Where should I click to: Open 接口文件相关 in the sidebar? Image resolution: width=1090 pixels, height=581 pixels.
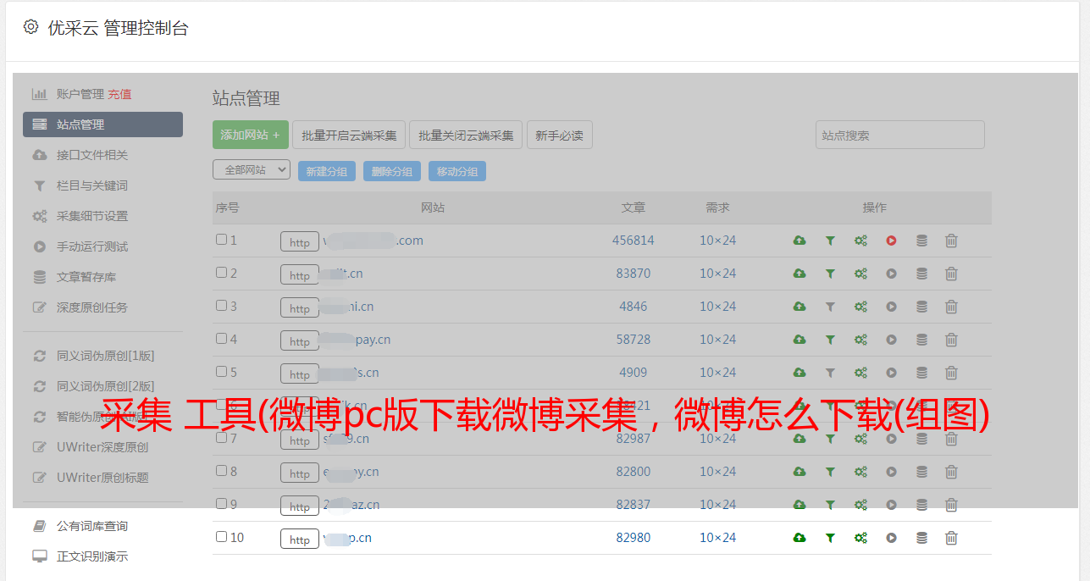(x=92, y=155)
